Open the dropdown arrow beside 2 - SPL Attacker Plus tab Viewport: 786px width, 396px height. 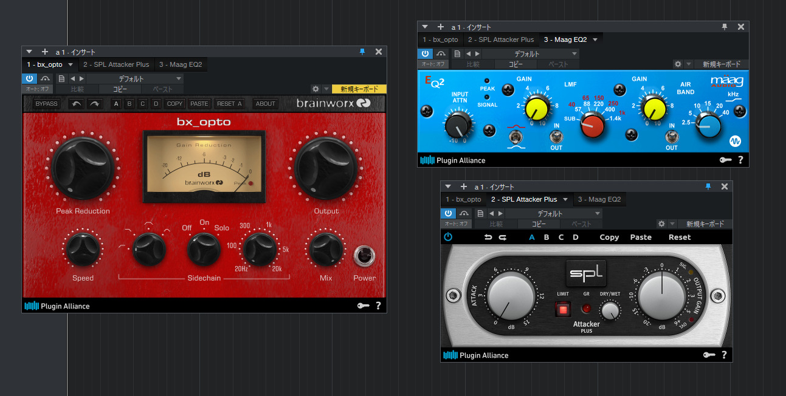click(x=565, y=199)
